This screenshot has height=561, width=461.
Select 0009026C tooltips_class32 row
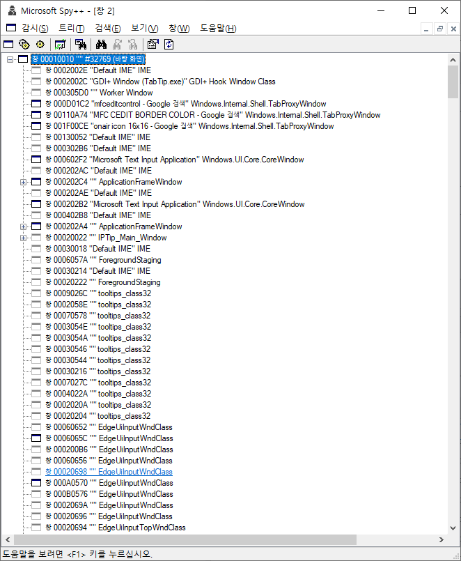[98, 293]
